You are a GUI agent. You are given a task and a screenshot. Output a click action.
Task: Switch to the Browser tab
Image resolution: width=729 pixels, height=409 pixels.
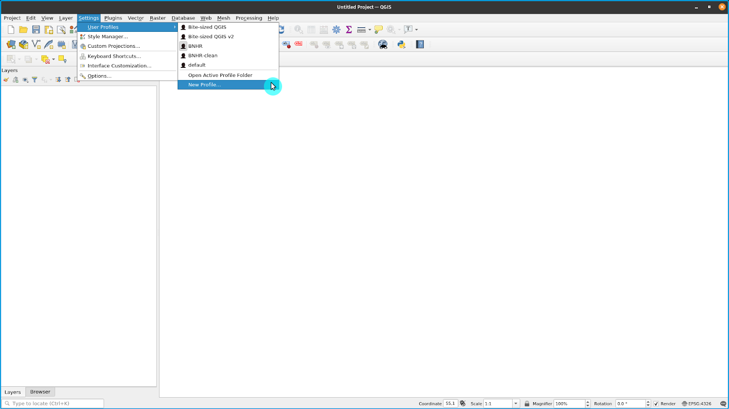click(40, 392)
